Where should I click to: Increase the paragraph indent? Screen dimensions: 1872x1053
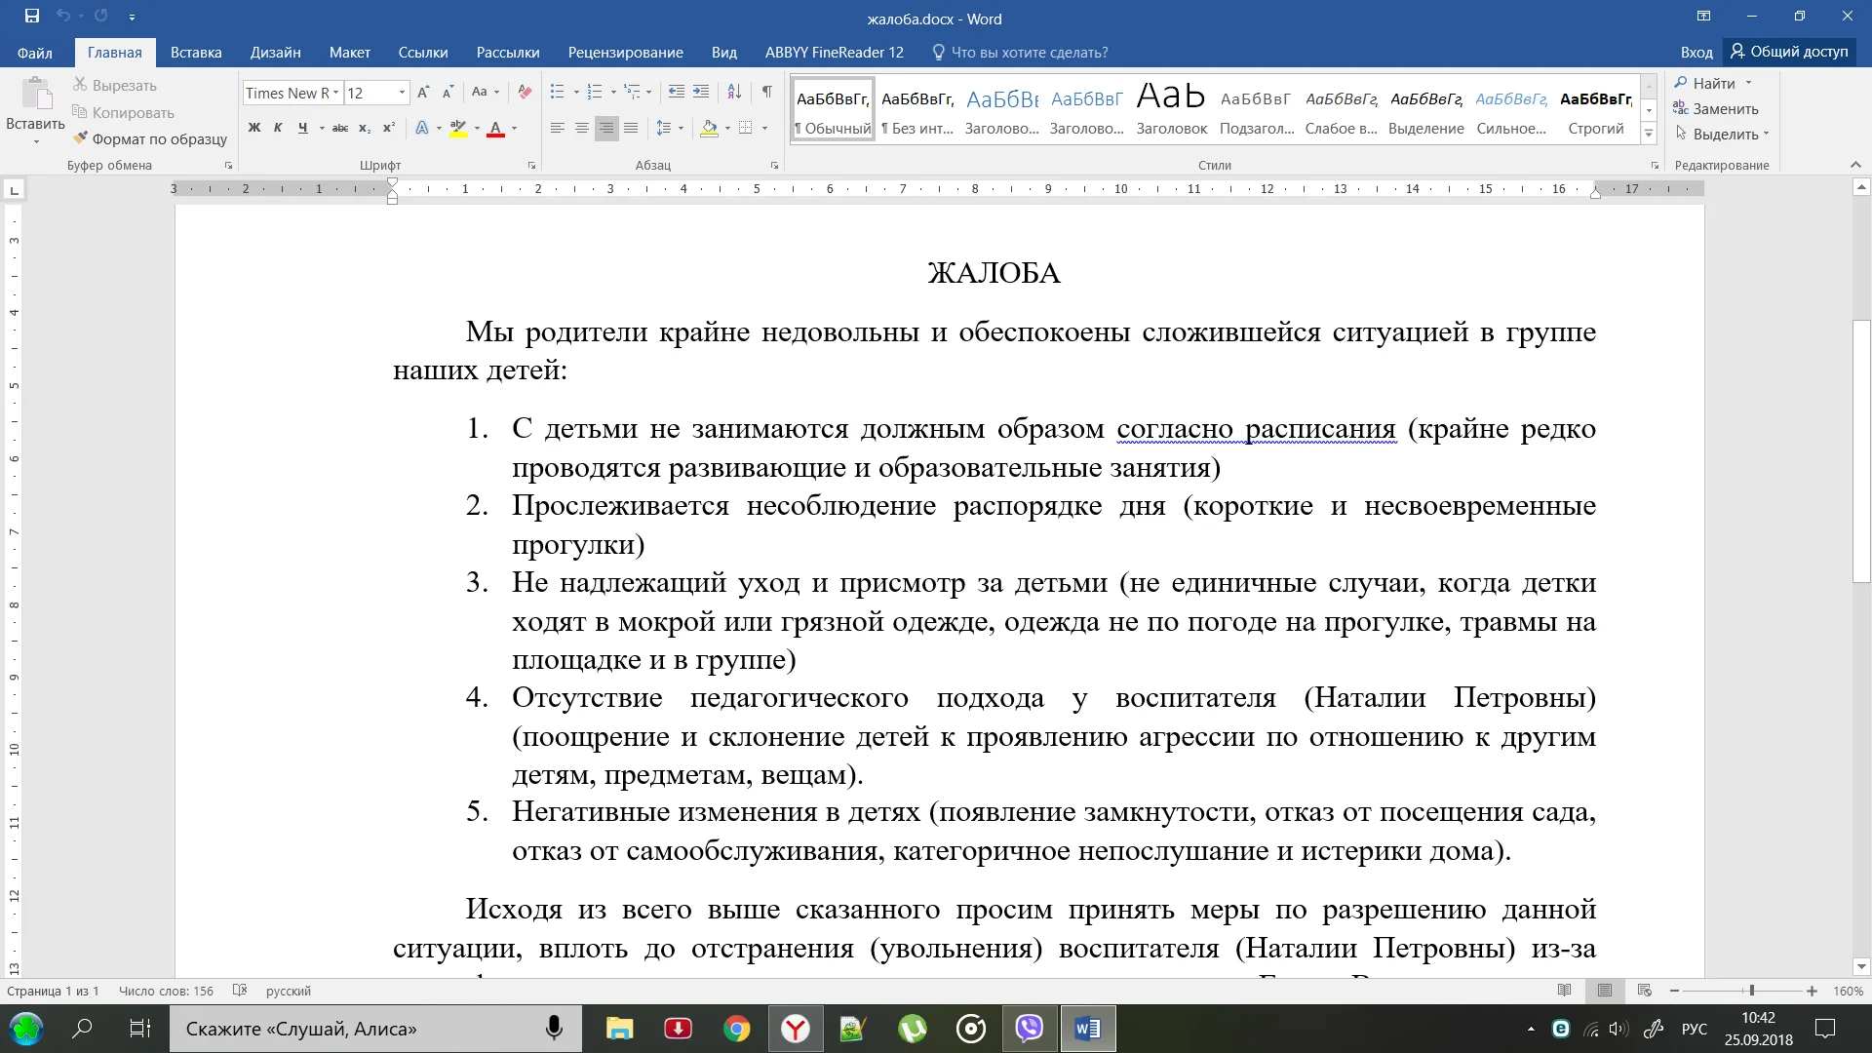point(701,92)
